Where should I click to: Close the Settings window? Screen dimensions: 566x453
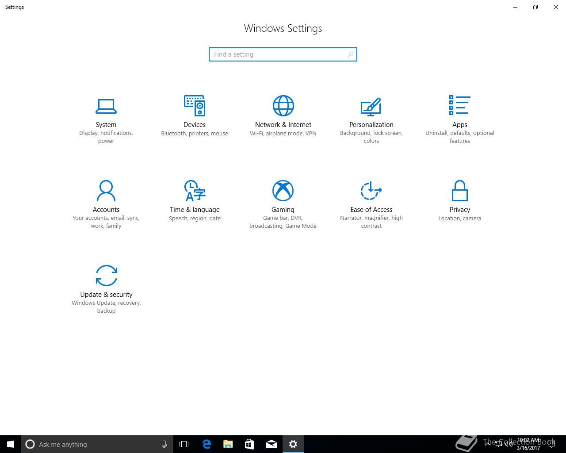[x=556, y=7]
